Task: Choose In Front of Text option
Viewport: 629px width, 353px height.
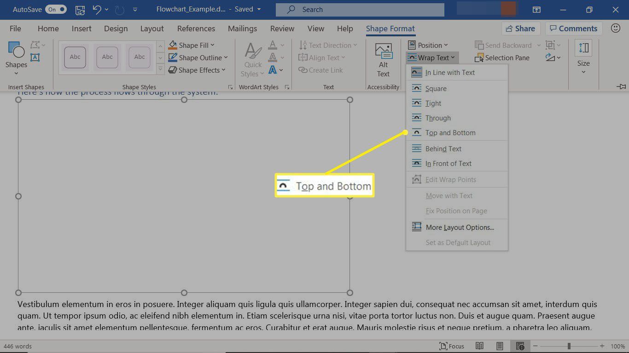Action: (457, 164)
